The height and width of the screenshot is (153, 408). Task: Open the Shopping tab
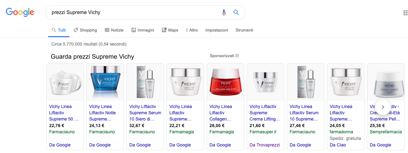pyautogui.click(x=85, y=30)
